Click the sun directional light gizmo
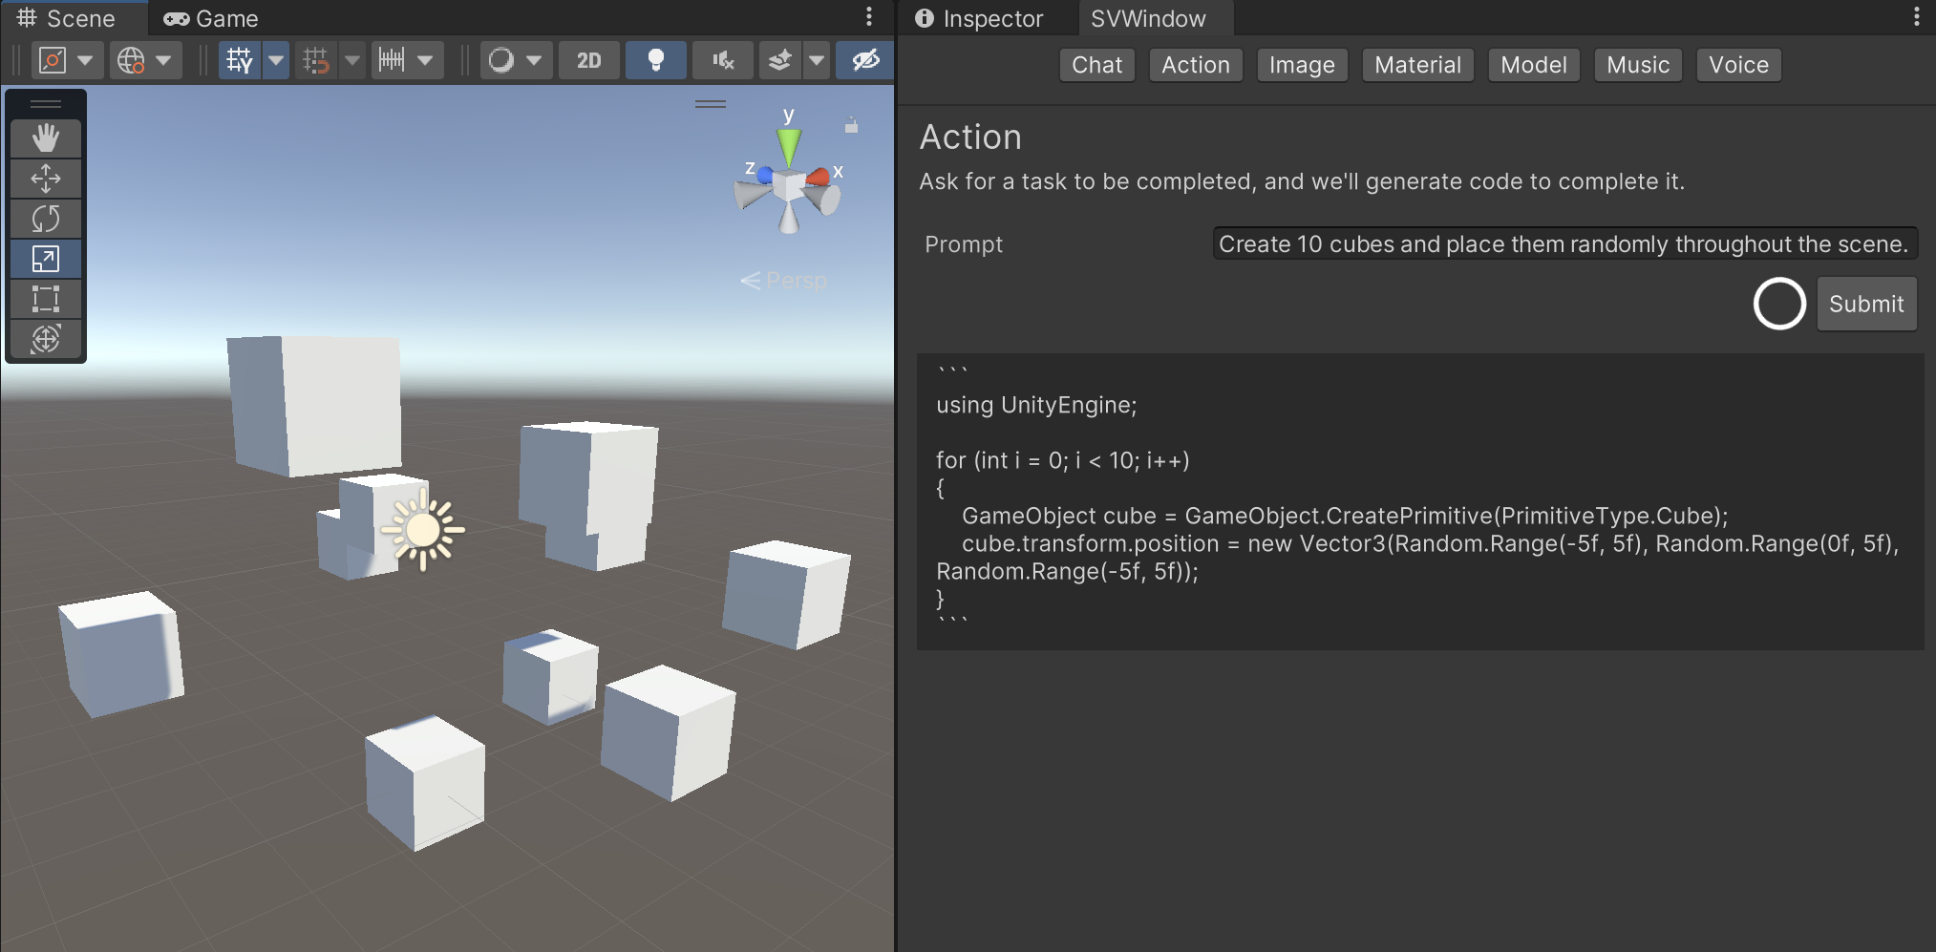Image resolution: width=1936 pixels, height=952 pixels. (x=422, y=530)
